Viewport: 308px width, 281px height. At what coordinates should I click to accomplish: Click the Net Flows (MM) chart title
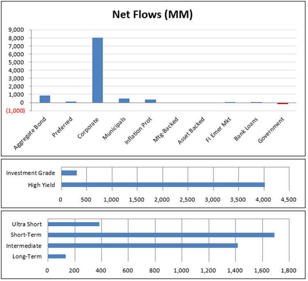click(153, 15)
